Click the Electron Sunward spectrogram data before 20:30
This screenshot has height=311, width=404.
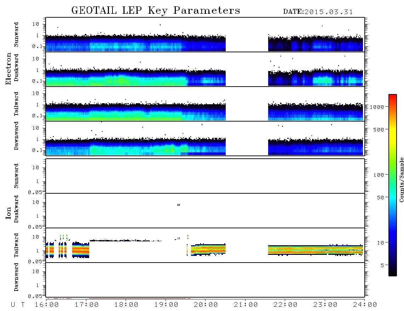tap(136, 43)
